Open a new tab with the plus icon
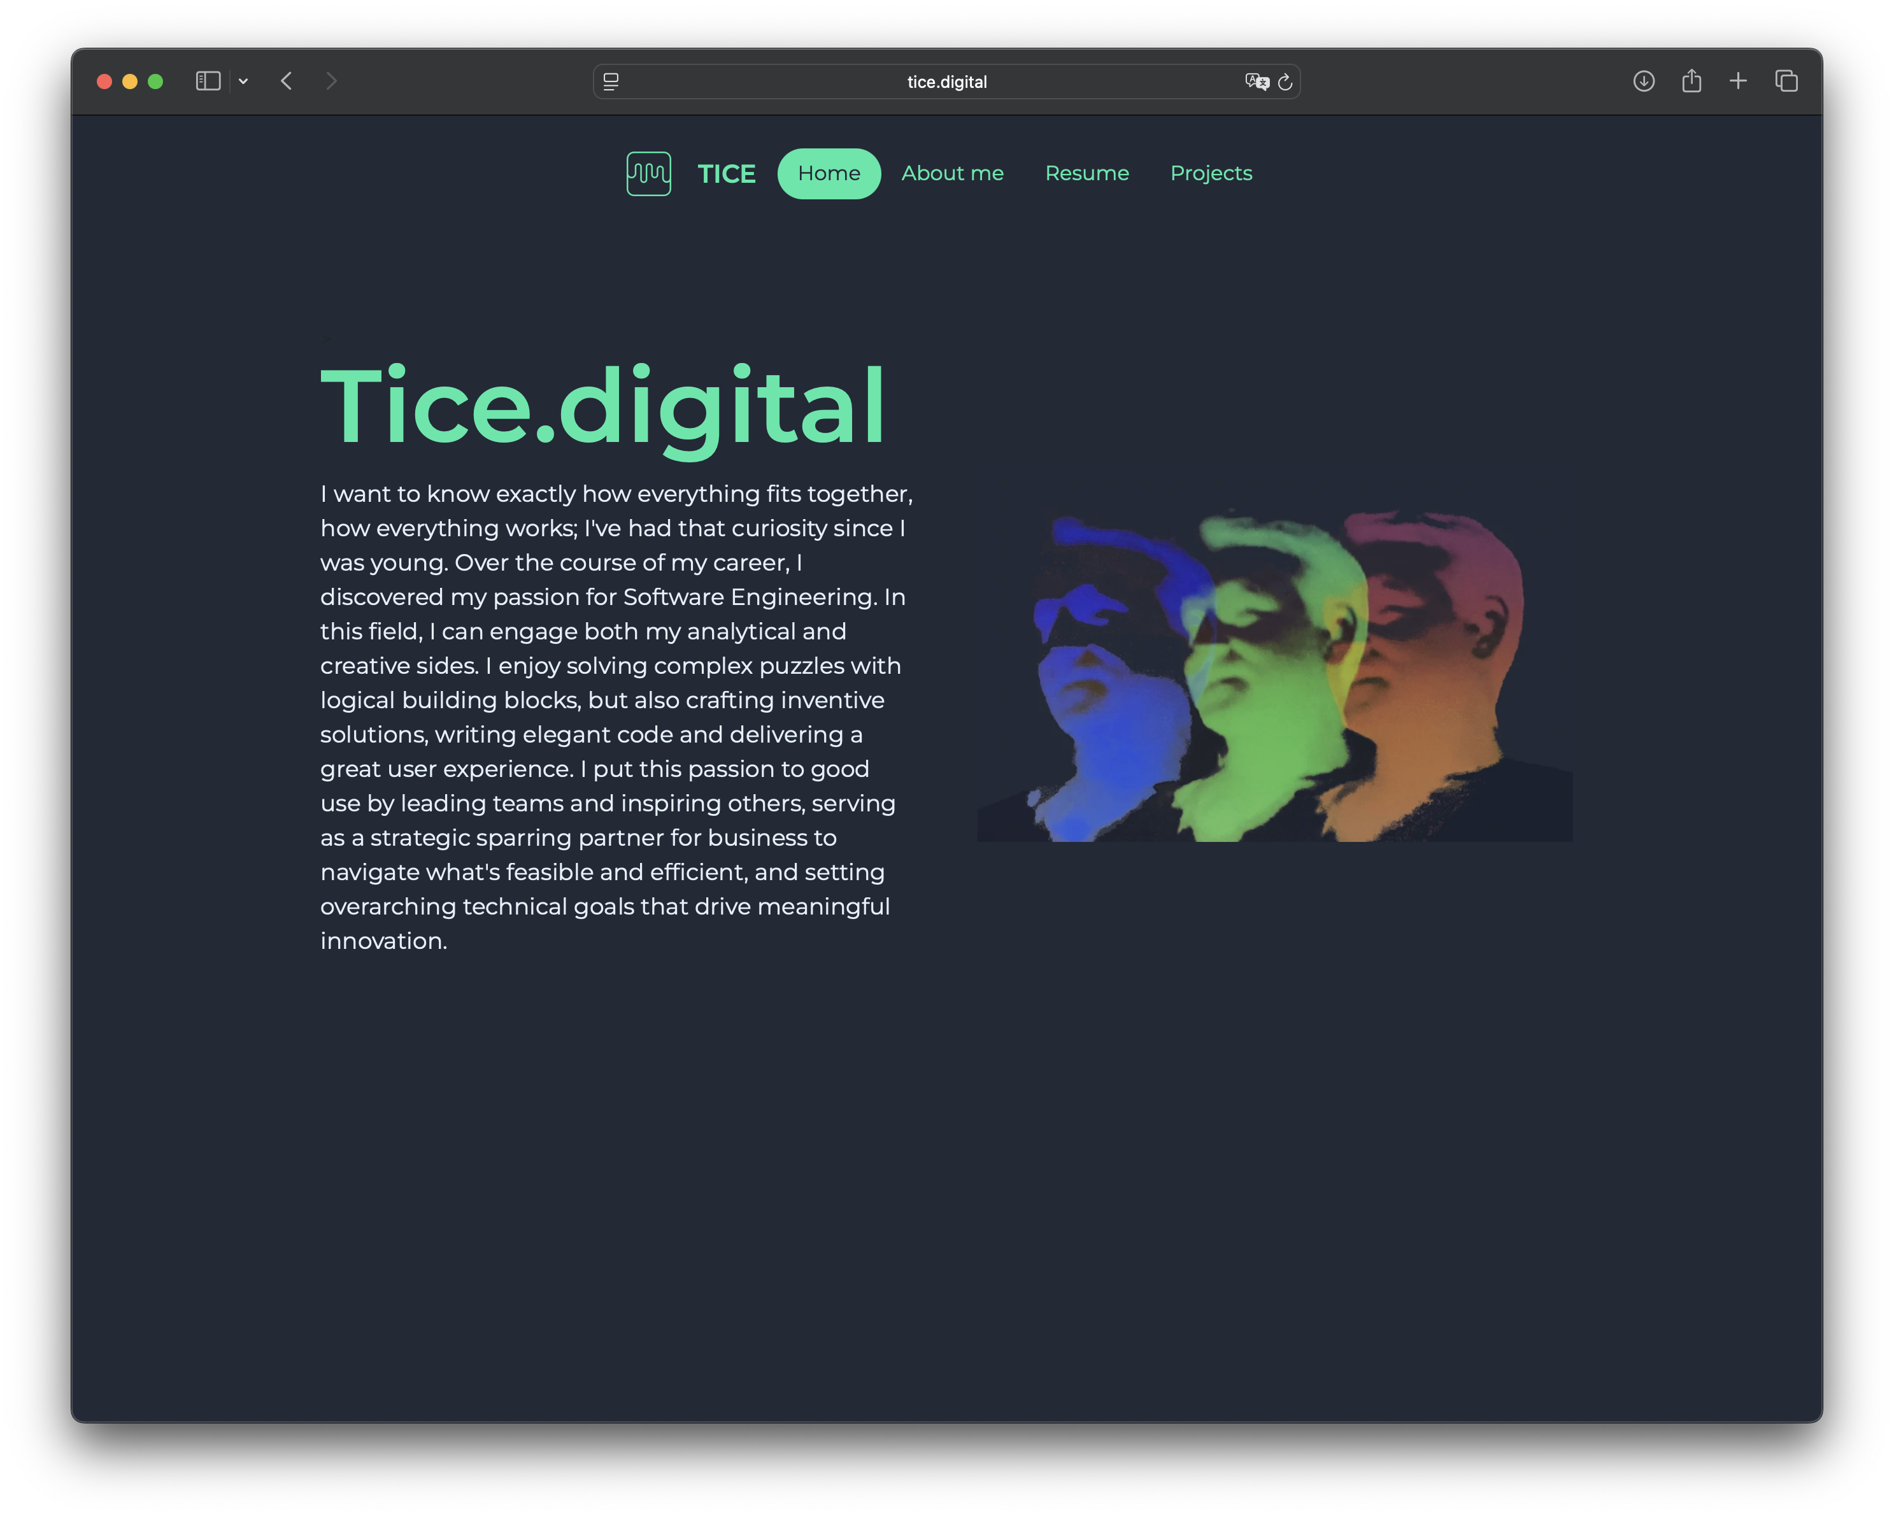Image resolution: width=1894 pixels, height=1517 pixels. (1739, 81)
